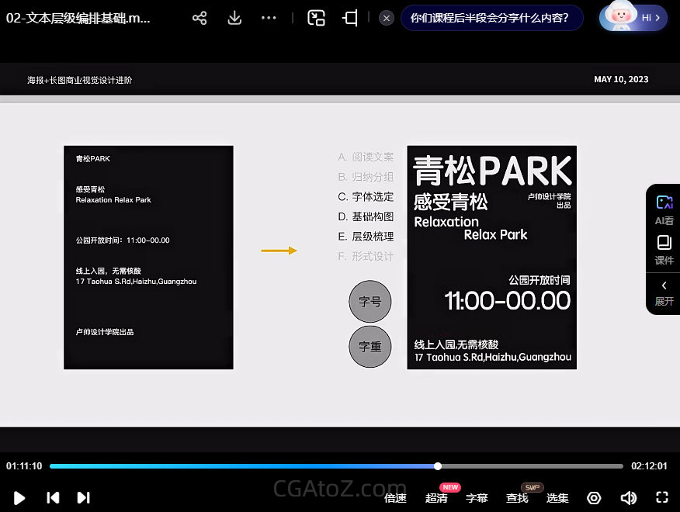Screen dimensions: 680x512
Task: Open the AI看 assistant panel
Action: 664,209
